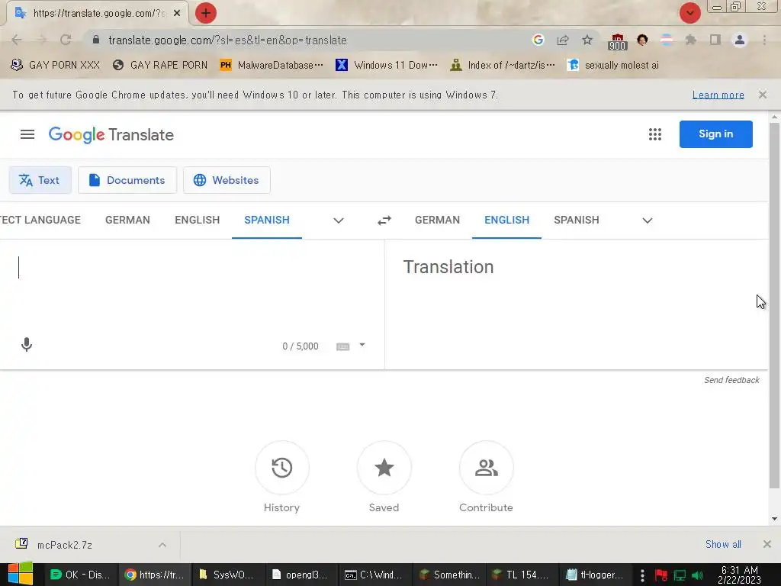Screen dimensions: 781x586
Task: Open Windows 11 Download bookmark
Action: coord(387,65)
